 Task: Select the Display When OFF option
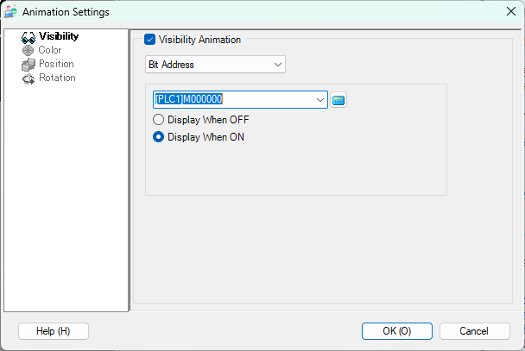158,120
